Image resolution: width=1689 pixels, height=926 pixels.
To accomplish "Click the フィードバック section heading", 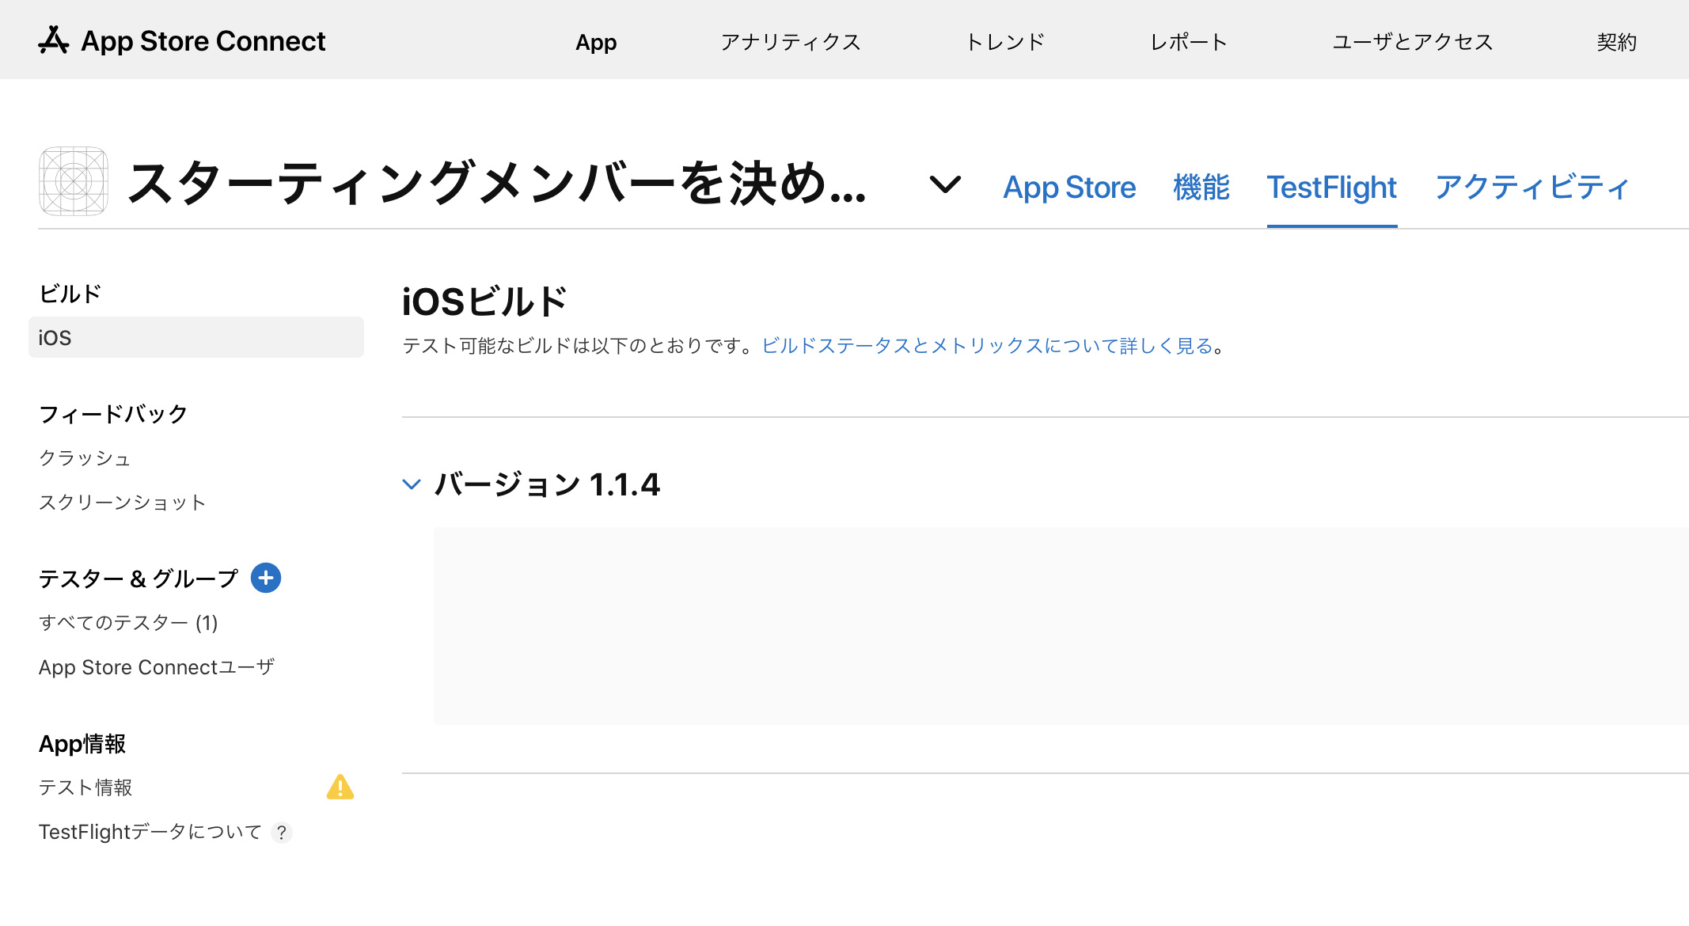I will (113, 414).
